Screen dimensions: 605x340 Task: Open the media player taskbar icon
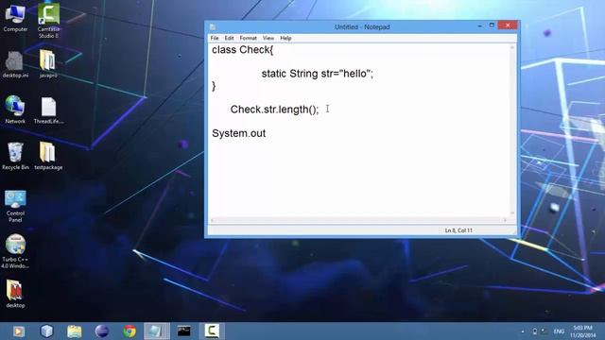click(19, 331)
